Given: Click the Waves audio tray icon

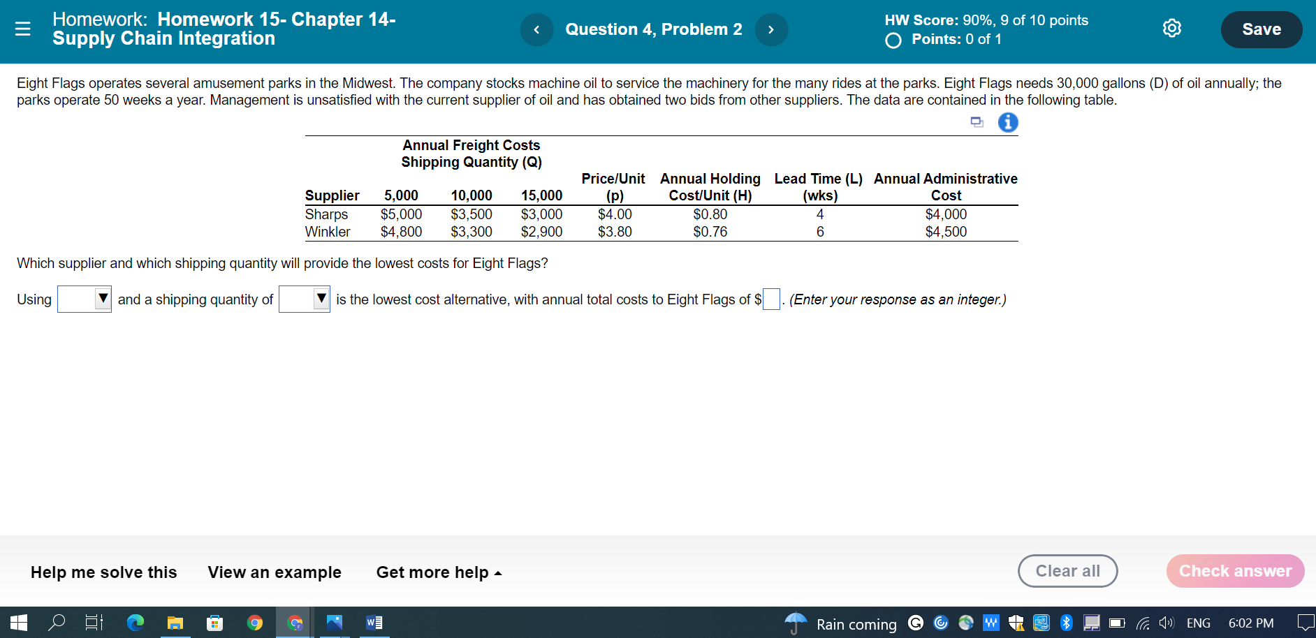Looking at the screenshot, I should pos(990,623).
